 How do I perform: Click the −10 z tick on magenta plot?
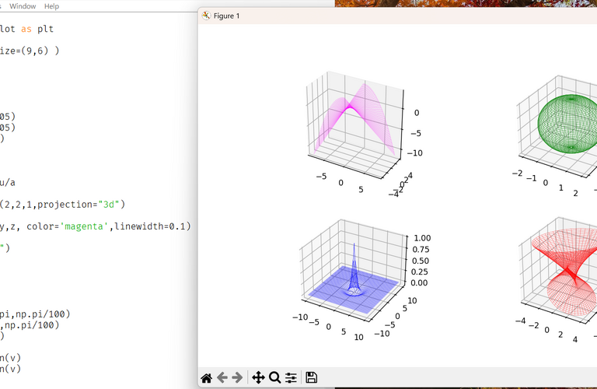(x=414, y=153)
